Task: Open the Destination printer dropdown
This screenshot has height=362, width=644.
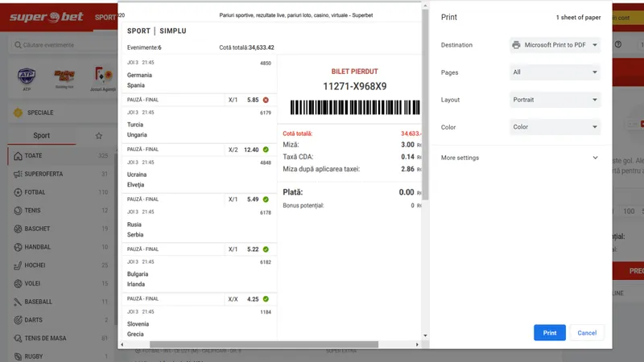Action: 555,45
